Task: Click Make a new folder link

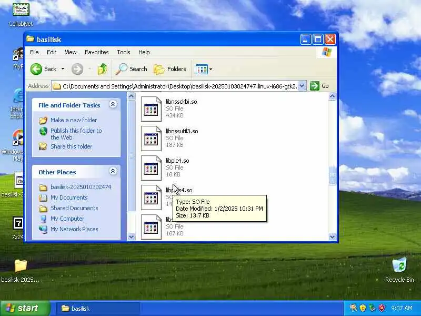Action: pyautogui.click(x=74, y=120)
